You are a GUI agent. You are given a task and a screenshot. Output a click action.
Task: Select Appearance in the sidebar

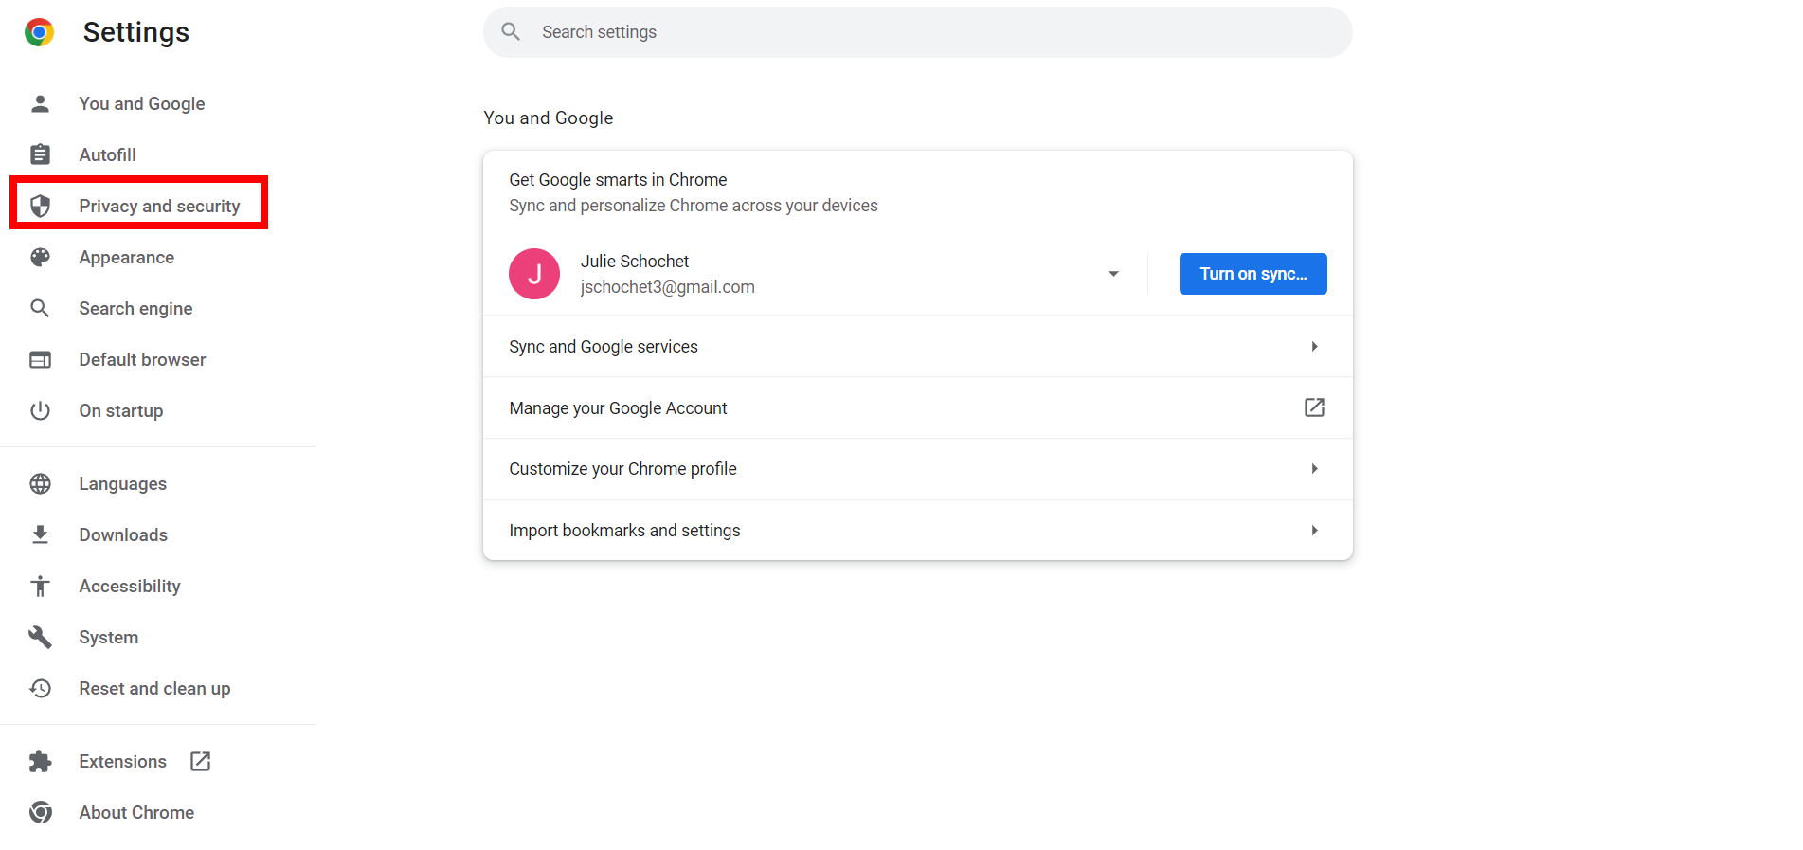(x=126, y=257)
